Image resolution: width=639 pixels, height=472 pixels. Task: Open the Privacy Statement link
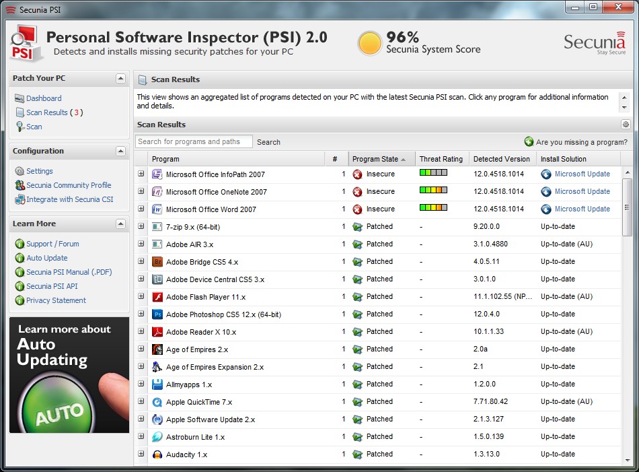coord(57,301)
